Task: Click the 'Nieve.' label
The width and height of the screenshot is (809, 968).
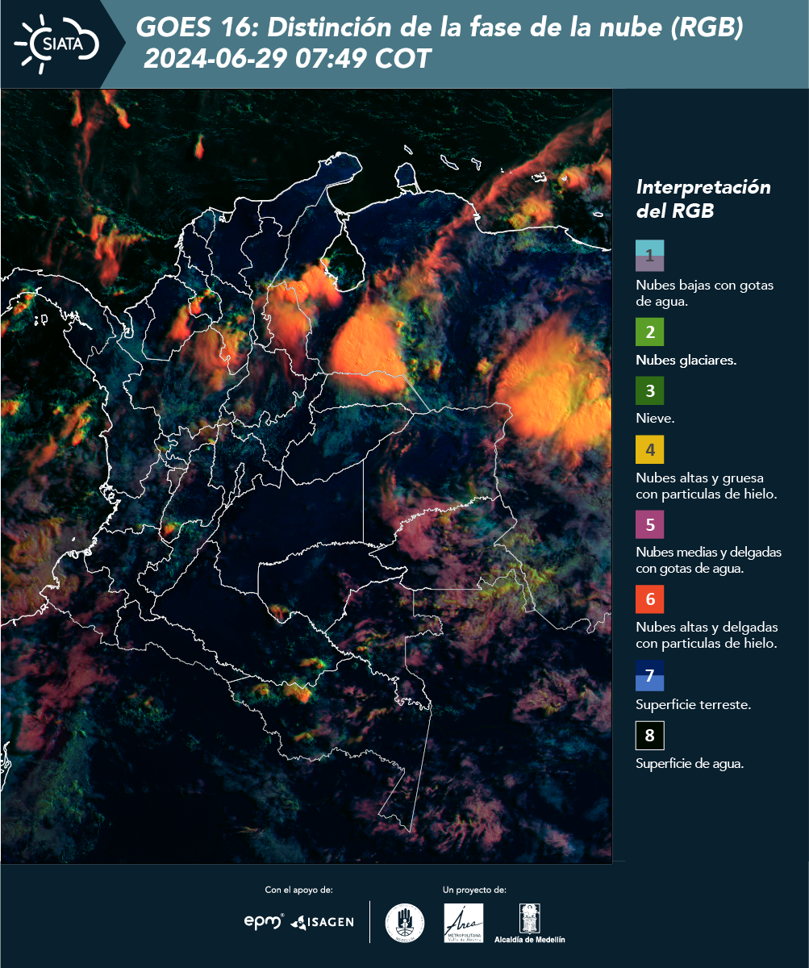Action: (x=655, y=419)
